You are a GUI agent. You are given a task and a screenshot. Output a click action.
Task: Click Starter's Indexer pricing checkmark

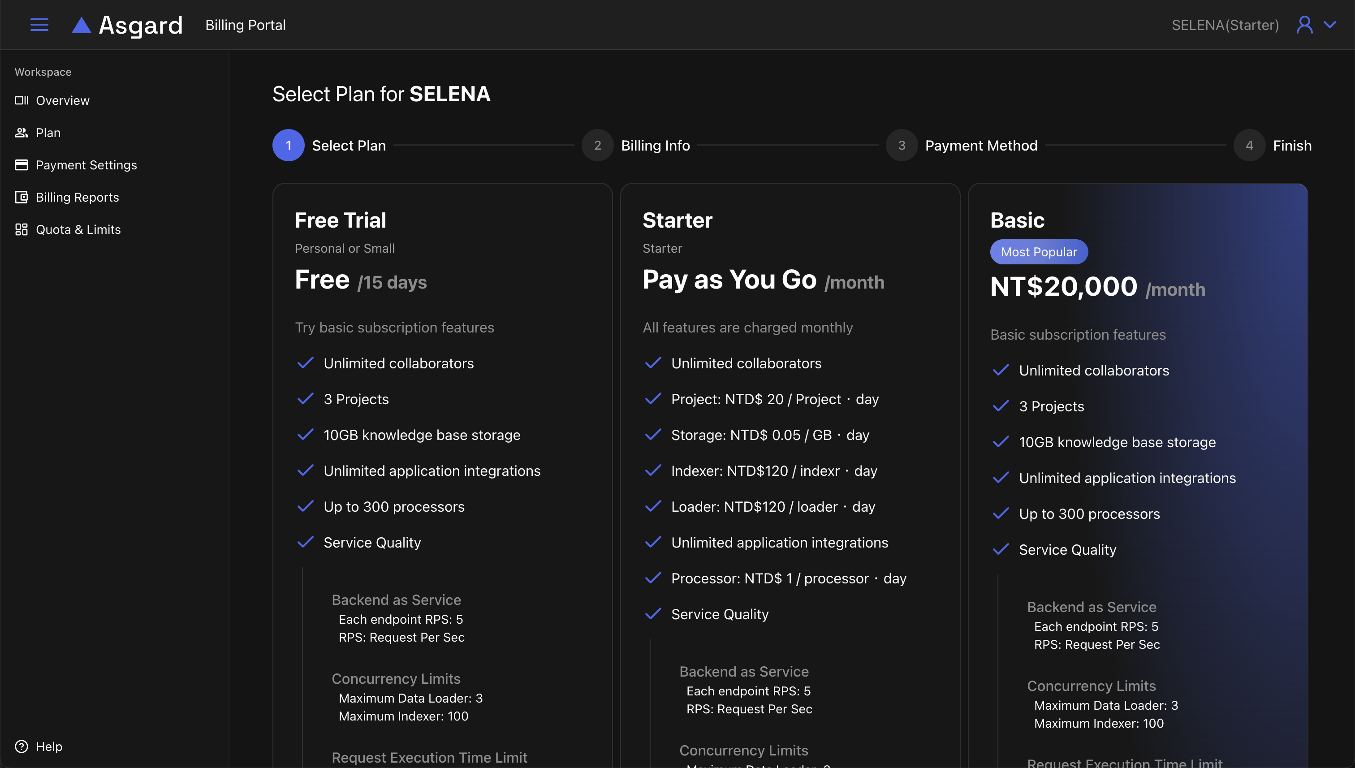(x=653, y=470)
